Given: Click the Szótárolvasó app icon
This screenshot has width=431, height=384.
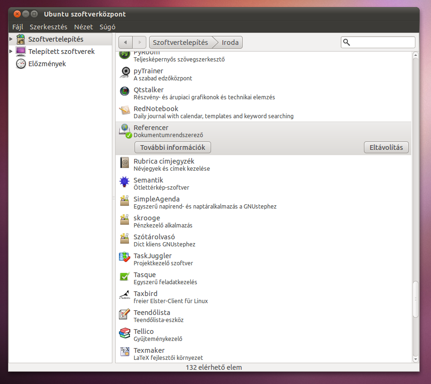Looking at the screenshot, I should point(125,238).
